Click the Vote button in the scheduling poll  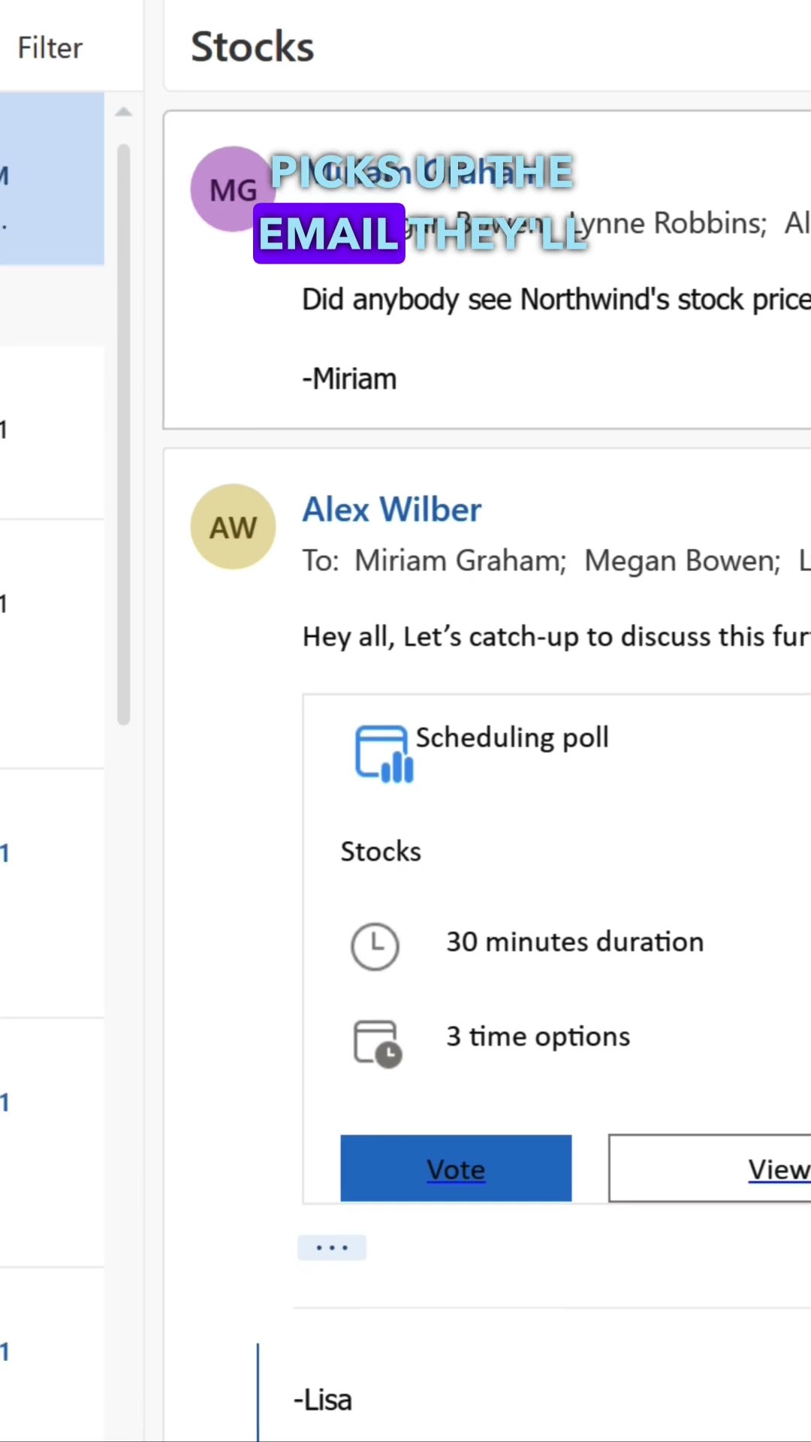pyautogui.click(x=456, y=1168)
